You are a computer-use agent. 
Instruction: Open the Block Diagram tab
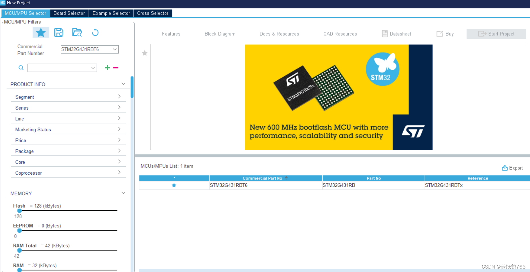pos(220,34)
